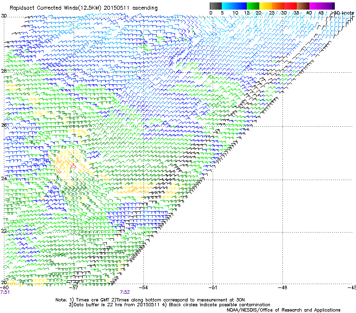Click the '>50 knots' legend label
Image resolution: width=356 pixels, height=313 pixels.
[342, 13]
